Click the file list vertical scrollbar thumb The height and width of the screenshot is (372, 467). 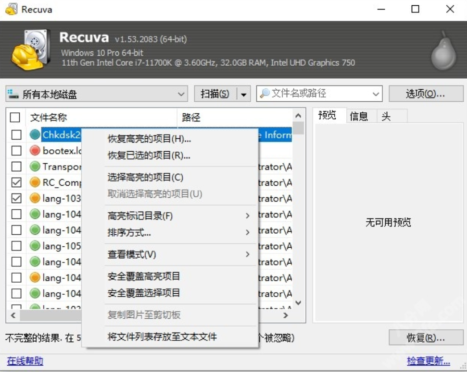(299, 128)
